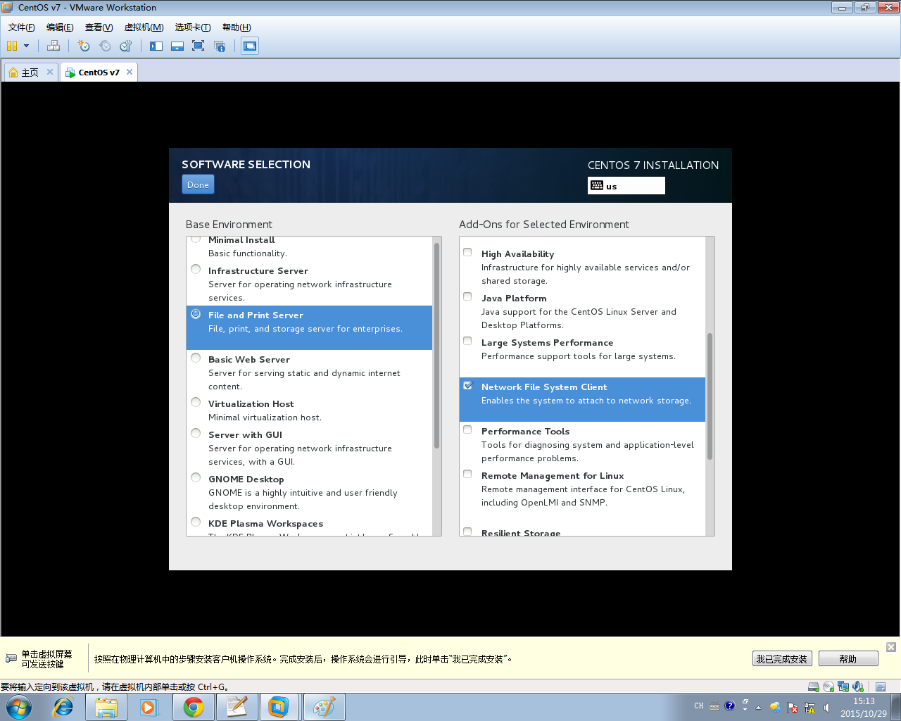Viewport: 901px width, 721px height.
Task: Show hidden tray icons arrow
Action: [x=758, y=707]
